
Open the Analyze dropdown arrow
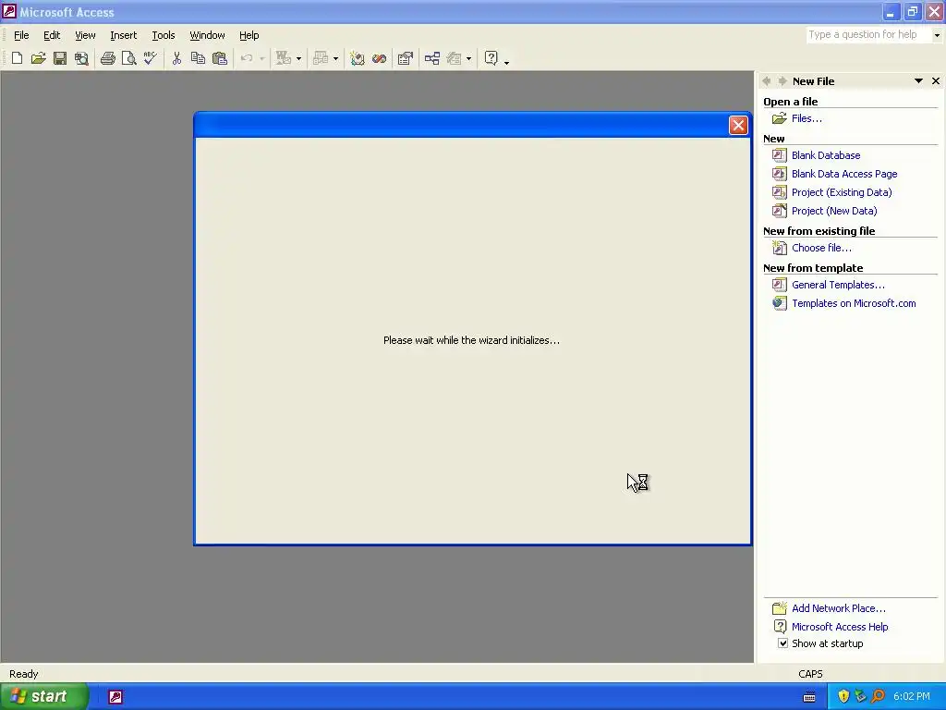(x=336, y=58)
